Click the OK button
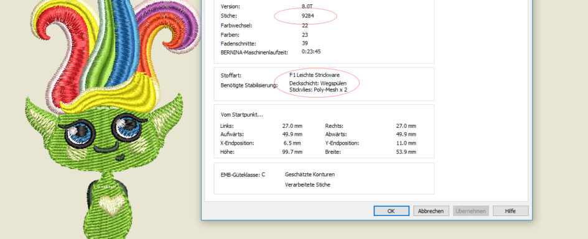Screen dimensions: 588x239 (x=391, y=211)
